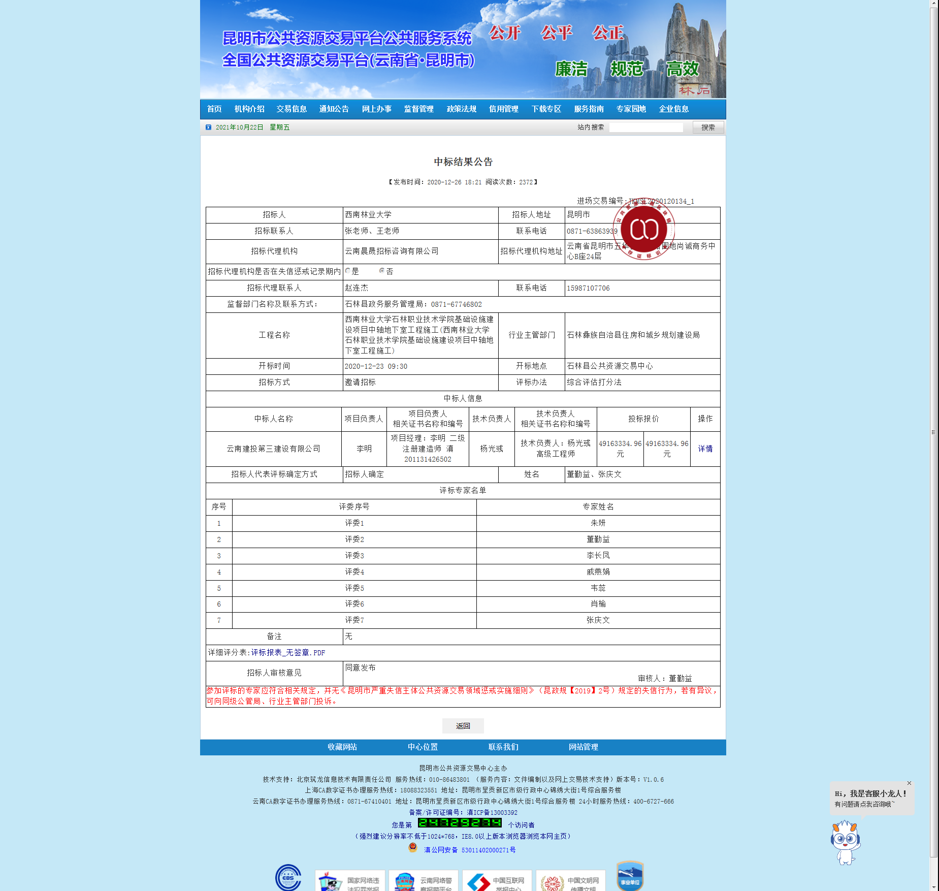Click the blue date marker icon

(x=208, y=128)
